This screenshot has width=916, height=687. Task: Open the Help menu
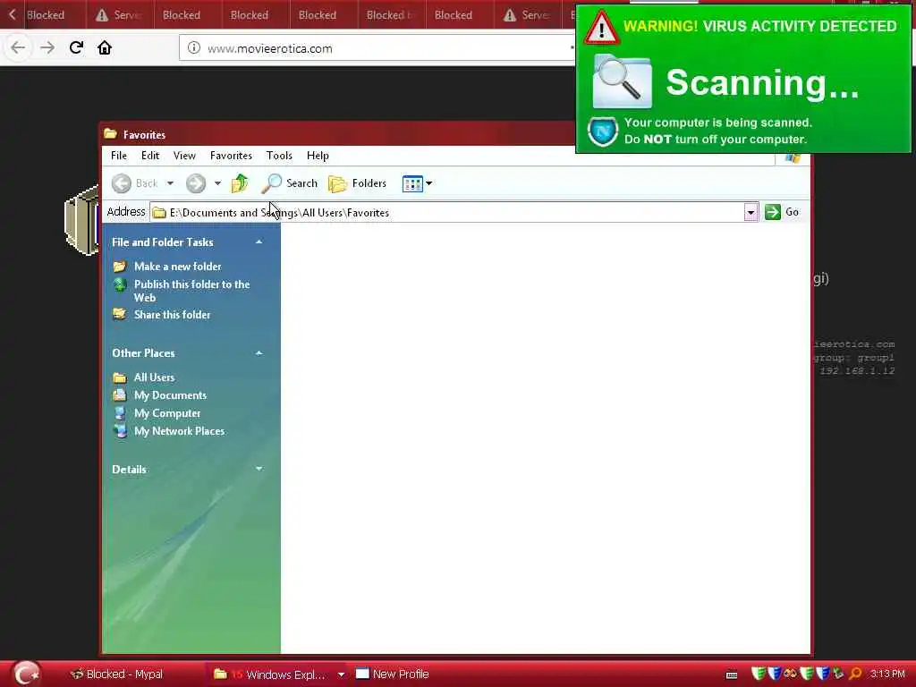point(318,156)
